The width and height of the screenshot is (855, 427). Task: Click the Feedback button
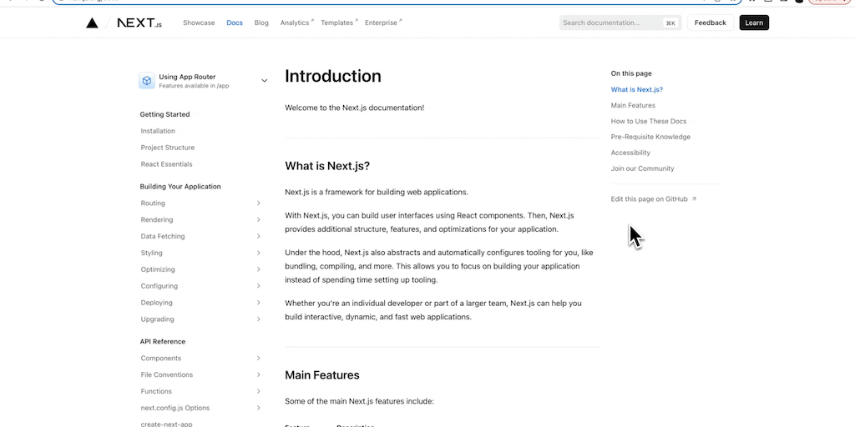(710, 23)
